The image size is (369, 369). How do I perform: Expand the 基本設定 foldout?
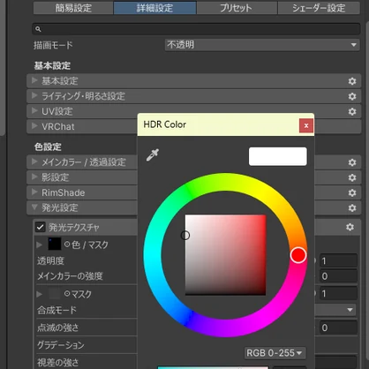[x=34, y=80]
